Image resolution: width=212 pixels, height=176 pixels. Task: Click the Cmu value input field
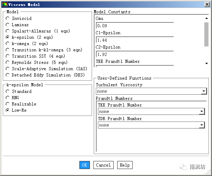click(134, 26)
